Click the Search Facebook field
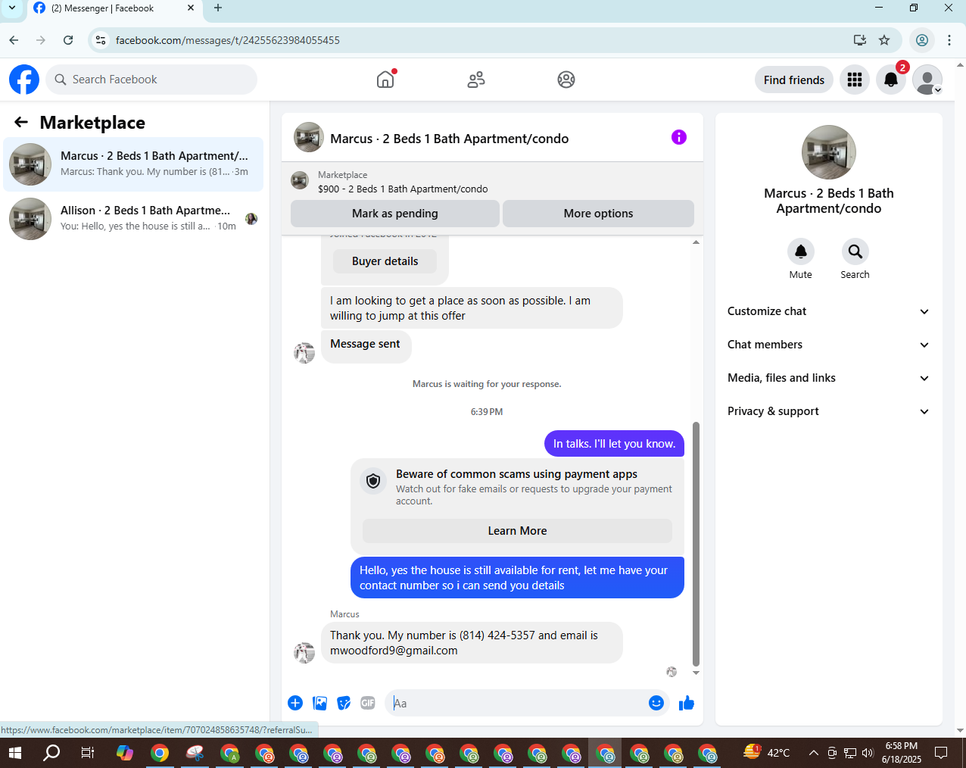966x768 pixels. coord(151,80)
